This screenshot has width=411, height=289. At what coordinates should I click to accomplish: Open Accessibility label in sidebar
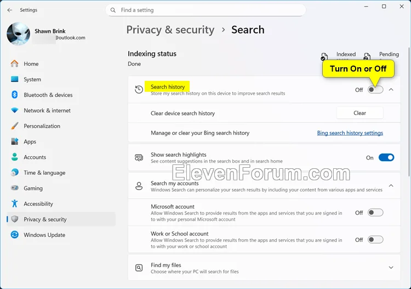pyautogui.click(x=38, y=204)
